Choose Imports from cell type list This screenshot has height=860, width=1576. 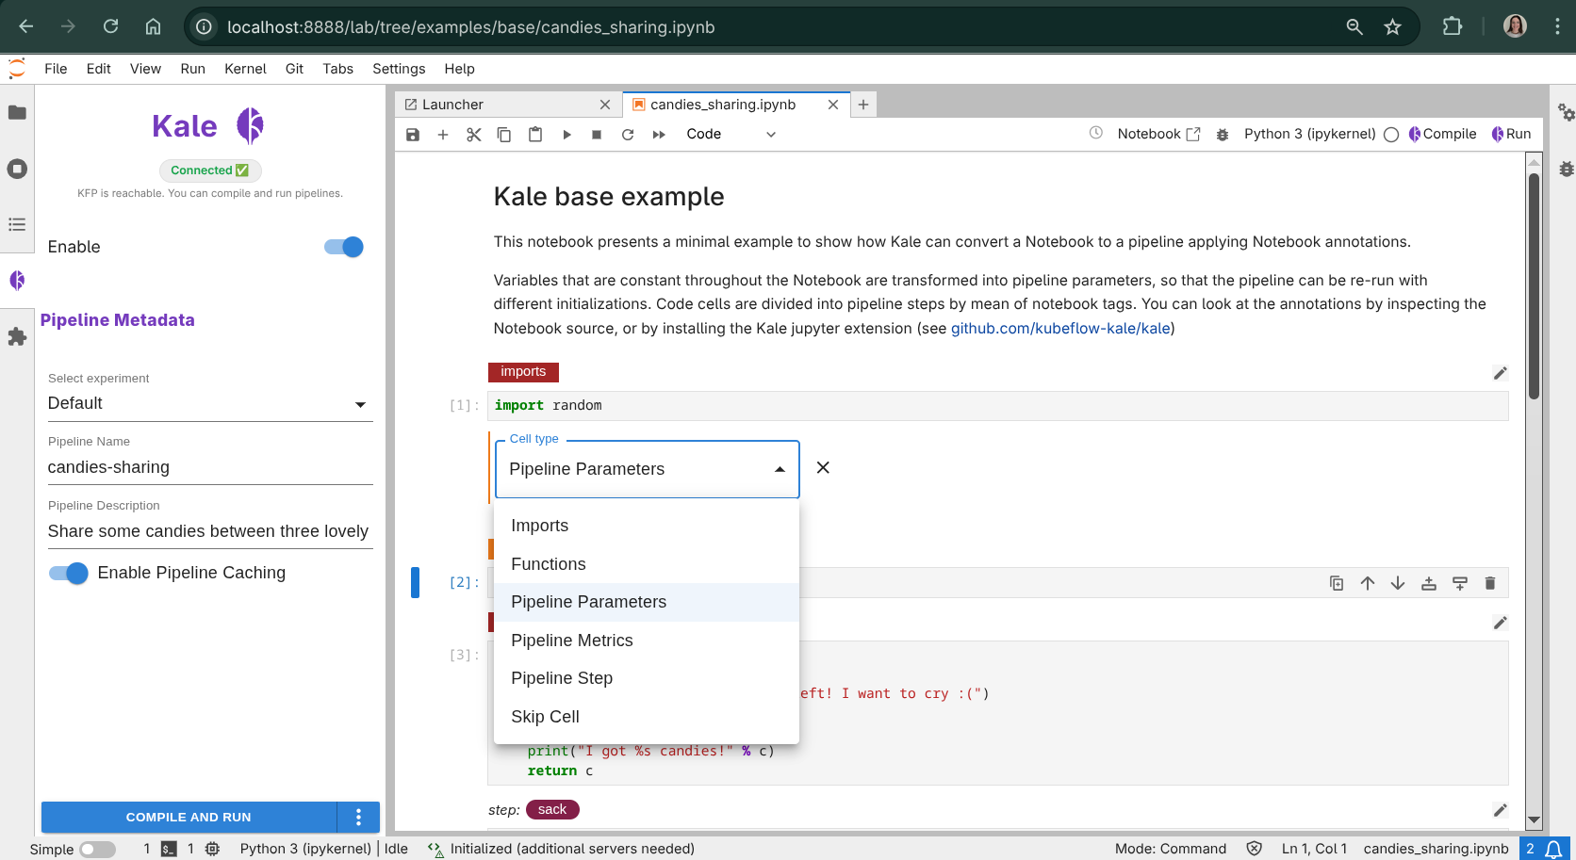pyautogui.click(x=647, y=526)
